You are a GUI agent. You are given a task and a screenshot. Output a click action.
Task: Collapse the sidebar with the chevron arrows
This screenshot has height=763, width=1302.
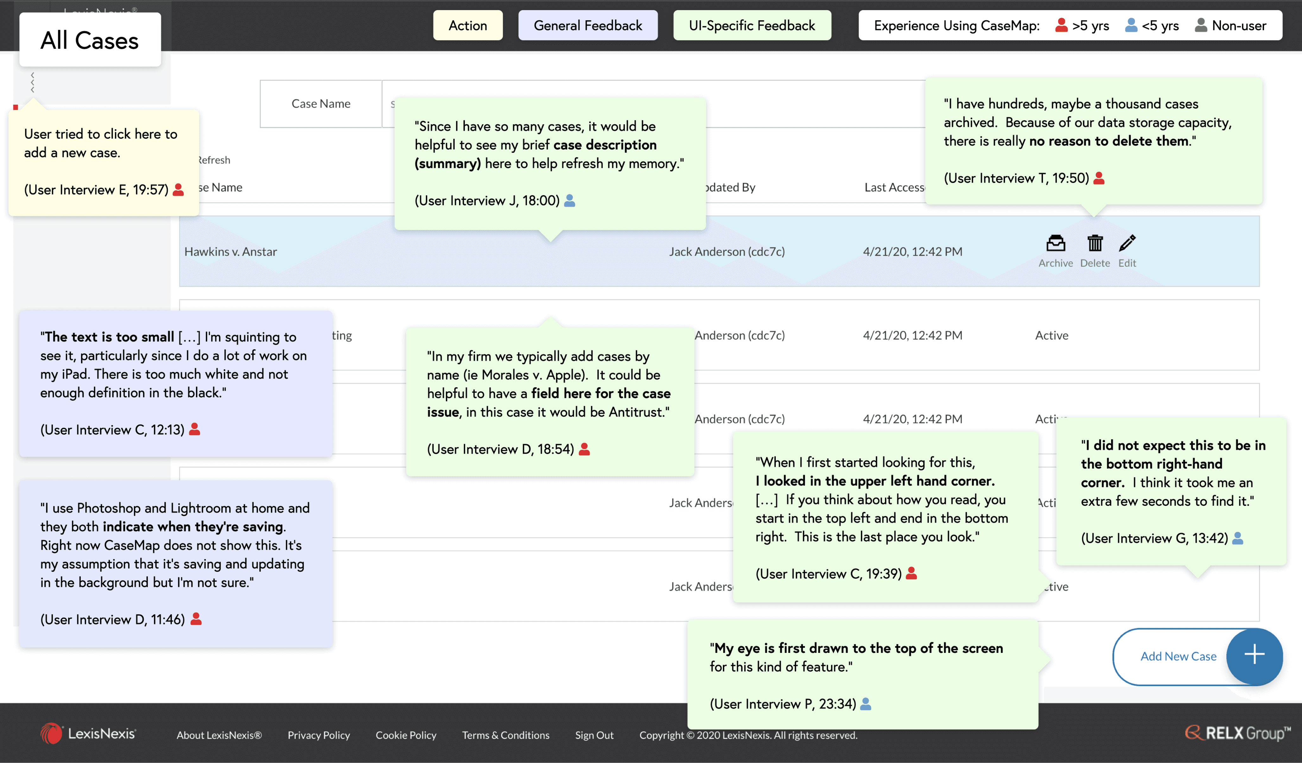(33, 83)
